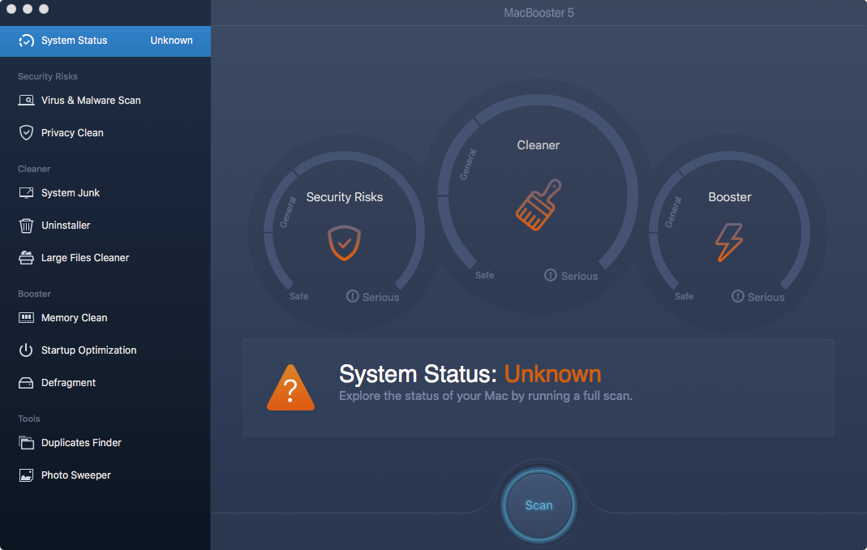Click the Booster sidebar section header
Viewport: 867px width, 550px height.
pos(34,294)
